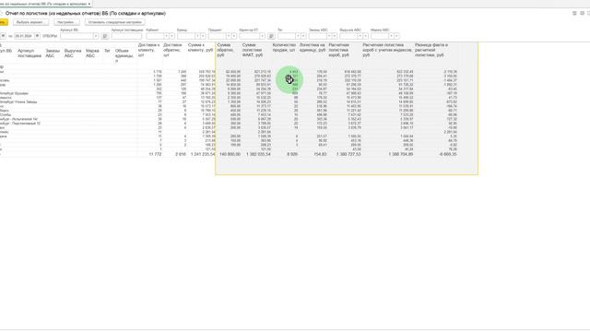Click total cell 1 388 704,89
Image resolution: width=590 pixels, height=332 pixels.
click(400, 154)
